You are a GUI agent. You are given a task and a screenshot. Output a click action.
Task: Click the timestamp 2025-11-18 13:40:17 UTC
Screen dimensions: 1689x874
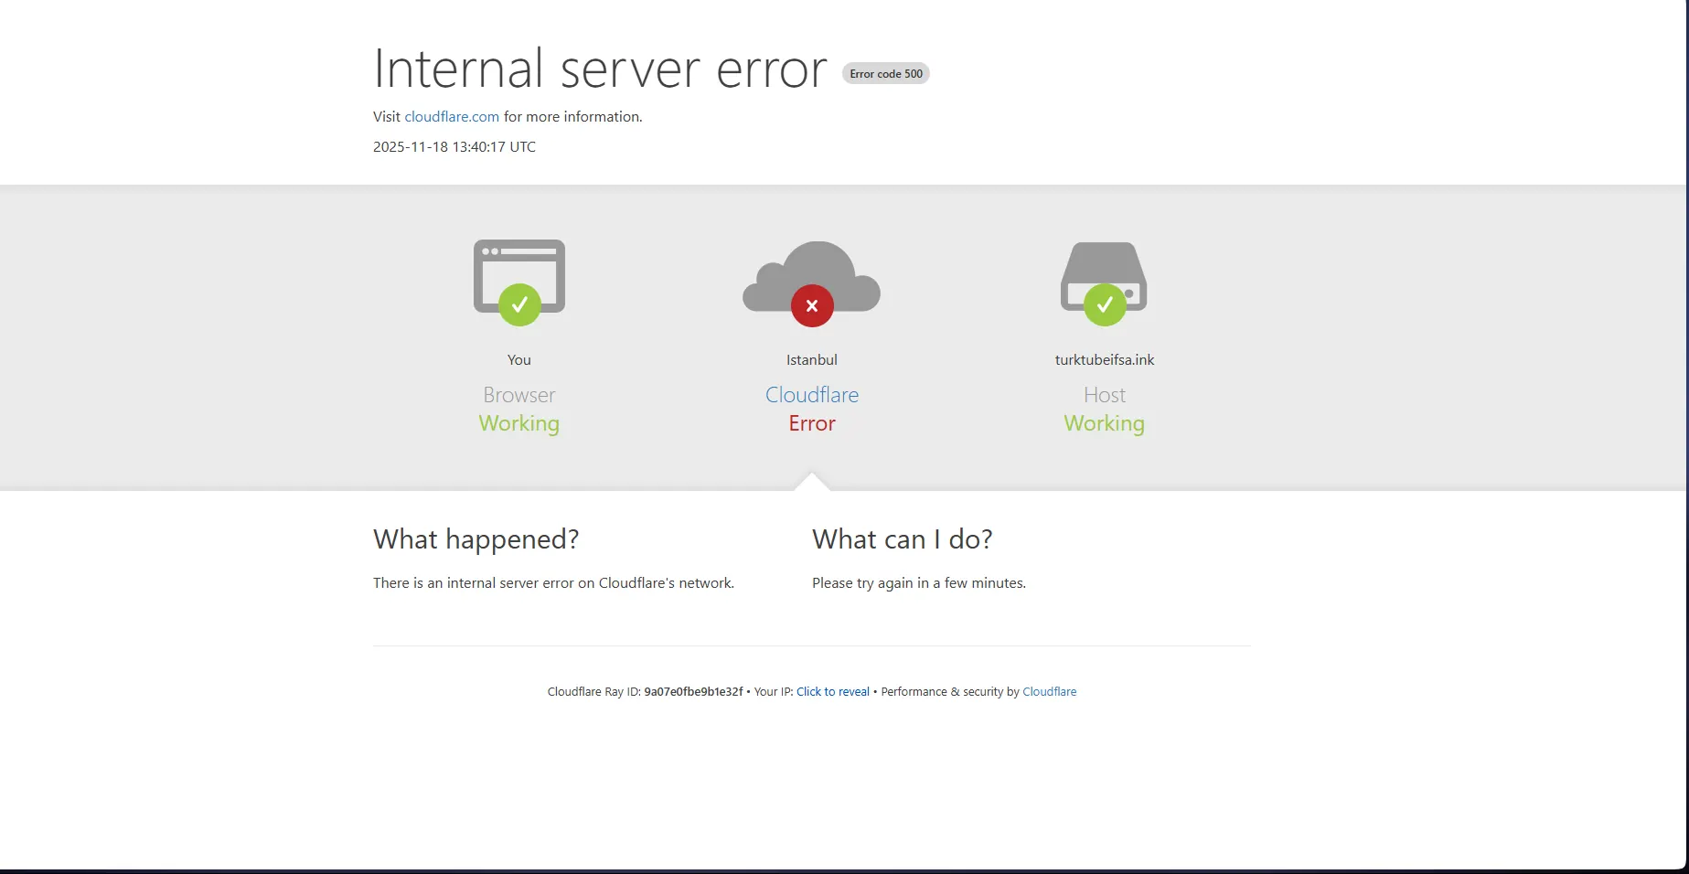pos(454,147)
